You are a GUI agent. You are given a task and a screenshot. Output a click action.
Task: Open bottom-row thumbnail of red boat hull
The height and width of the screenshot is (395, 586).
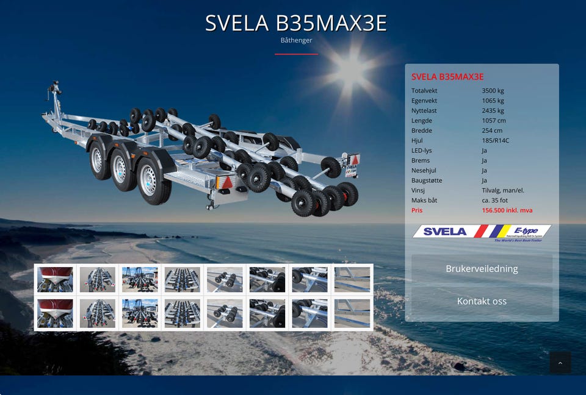pos(55,313)
